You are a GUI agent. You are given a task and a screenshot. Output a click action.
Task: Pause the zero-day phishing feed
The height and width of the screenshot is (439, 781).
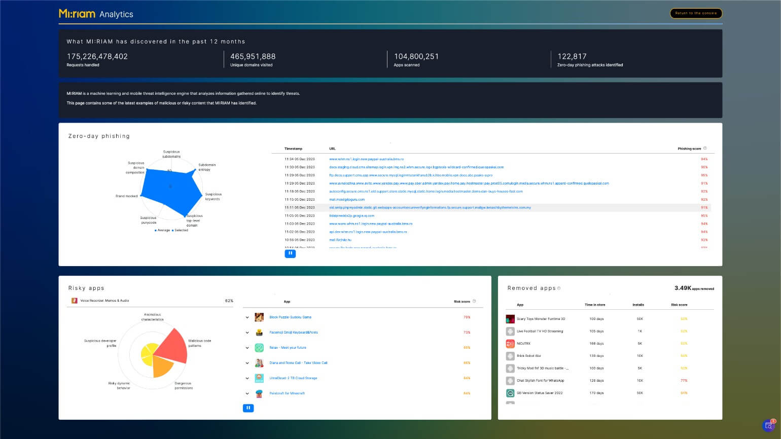coord(290,253)
